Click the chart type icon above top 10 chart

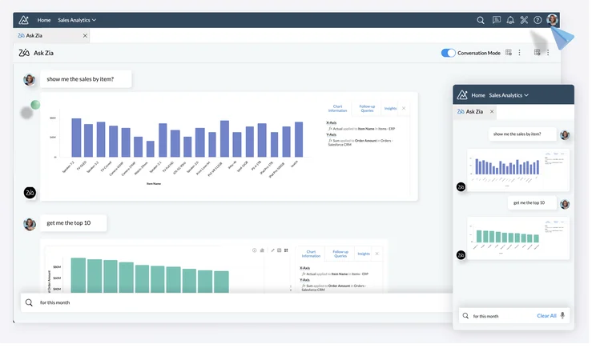(262, 250)
